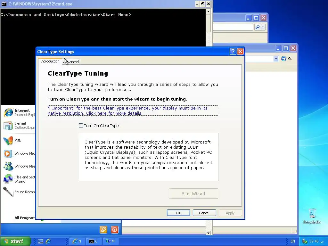The height and width of the screenshot is (246, 328).
Task: Click the cmd window scroll down arrow
Action: point(208,233)
